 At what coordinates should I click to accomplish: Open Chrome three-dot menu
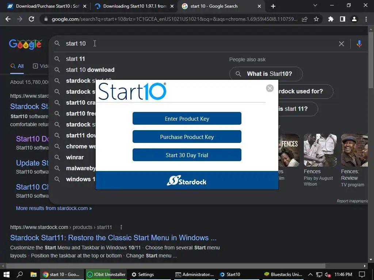[x=366, y=19]
